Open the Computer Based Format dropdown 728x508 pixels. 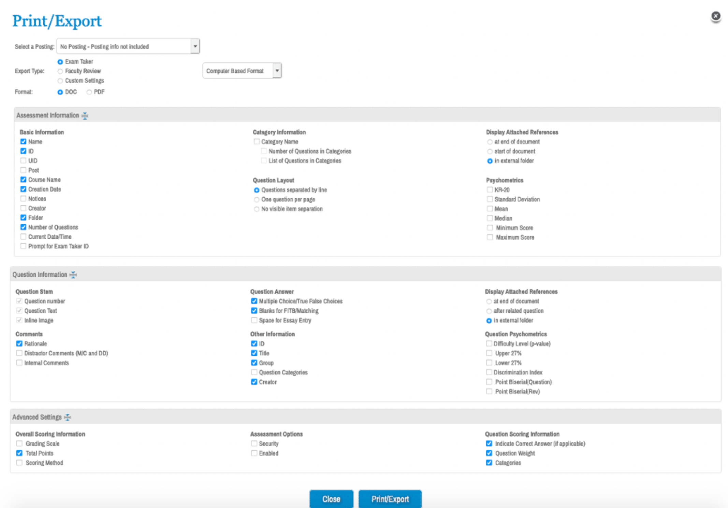click(x=277, y=71)
